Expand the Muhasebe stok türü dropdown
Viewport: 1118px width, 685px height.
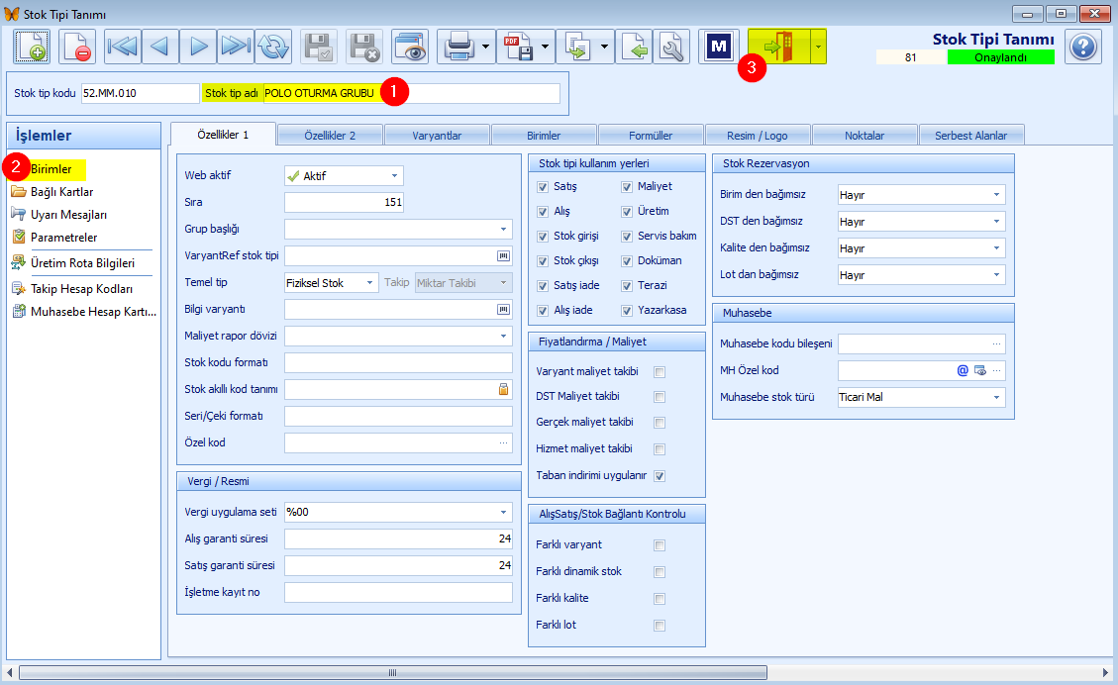pyautogui.click(x=921, y=397)
